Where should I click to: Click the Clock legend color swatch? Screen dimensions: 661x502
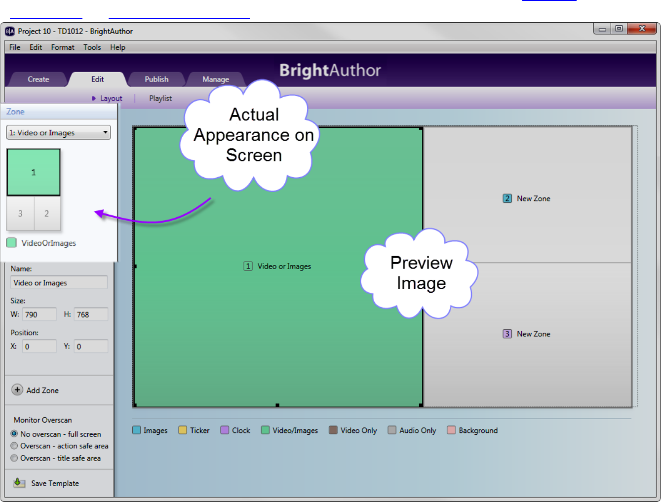225,430
